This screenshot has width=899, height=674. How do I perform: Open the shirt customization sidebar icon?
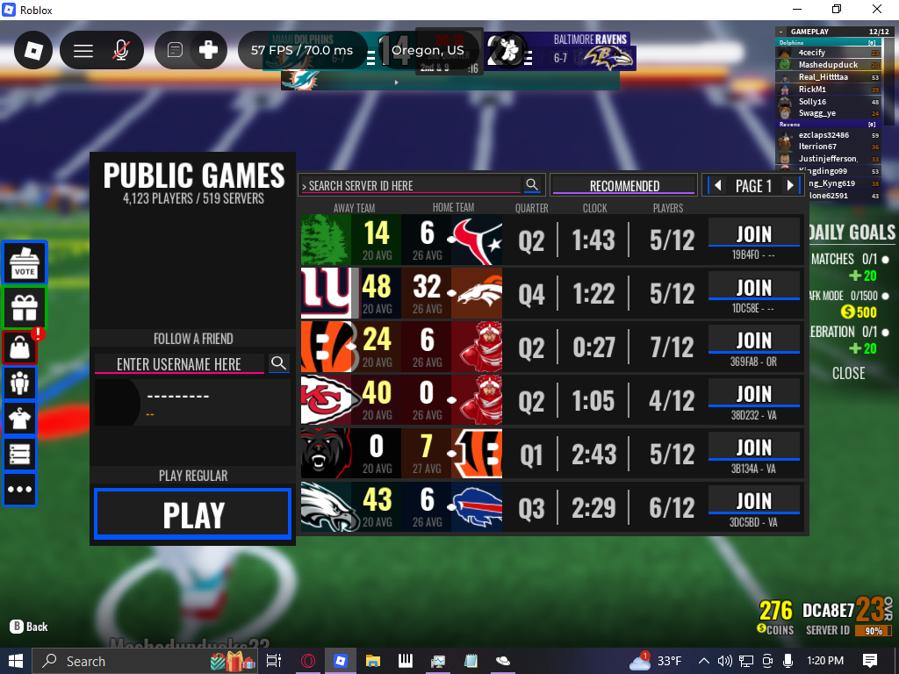click(x=20, y=419)
